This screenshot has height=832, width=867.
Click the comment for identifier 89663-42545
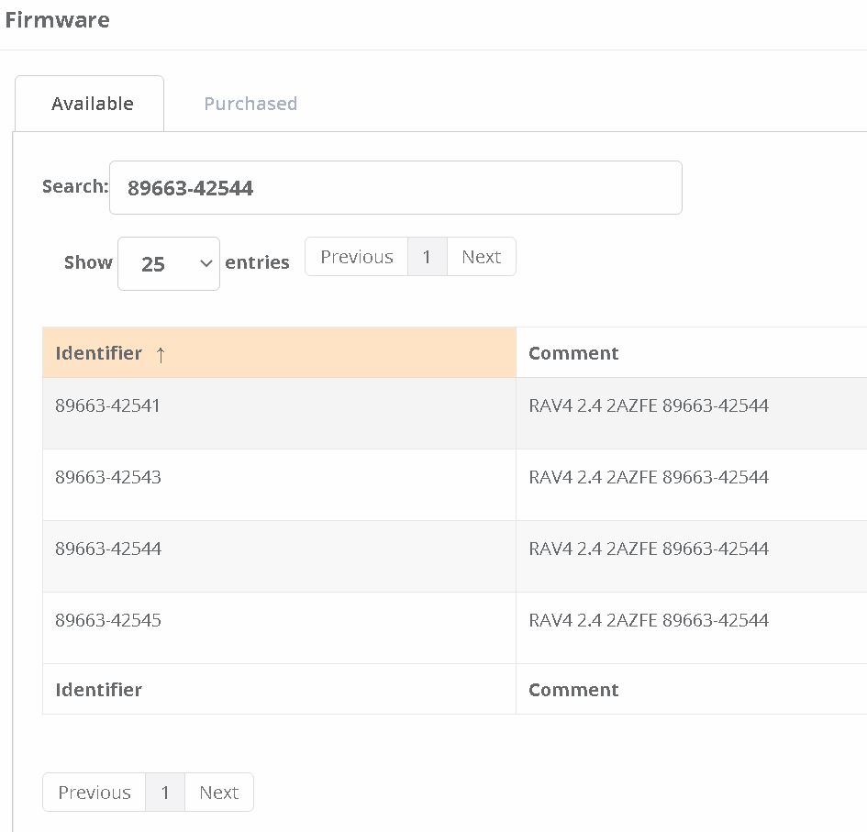(649, 620)
